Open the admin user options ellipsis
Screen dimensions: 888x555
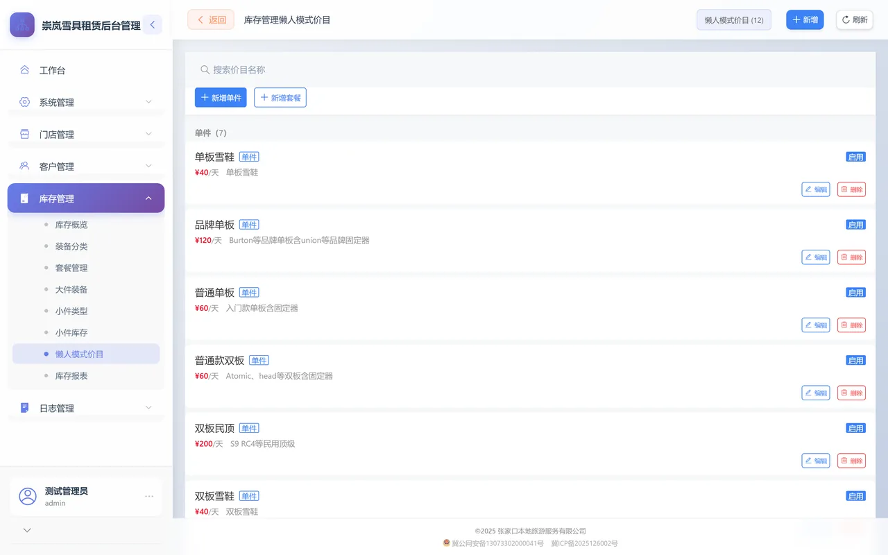click(148, 496)
